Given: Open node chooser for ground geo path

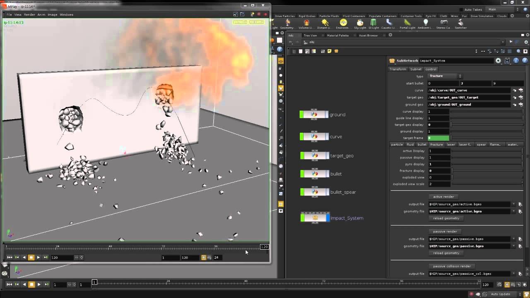Looking at the screenshot, I should click(x=520, y=104).
